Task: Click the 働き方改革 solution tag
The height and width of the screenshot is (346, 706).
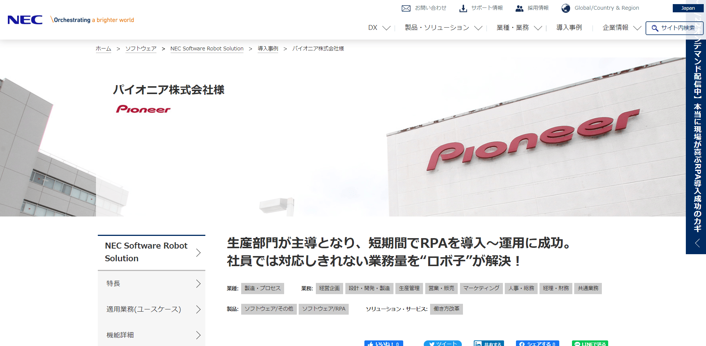Action: [447, 309]
